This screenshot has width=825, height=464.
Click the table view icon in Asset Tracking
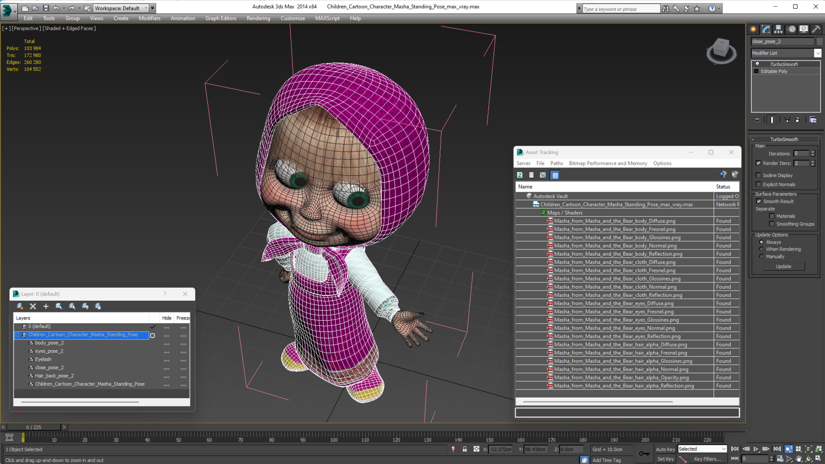pyautogui.click(x=555, y=175)
